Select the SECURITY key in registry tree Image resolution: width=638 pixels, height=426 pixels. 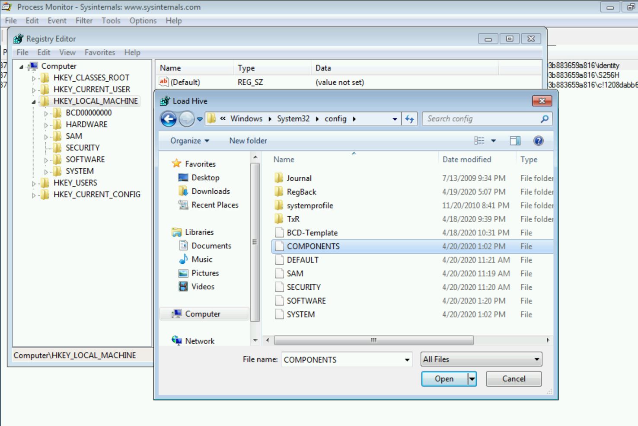(83, 147)
